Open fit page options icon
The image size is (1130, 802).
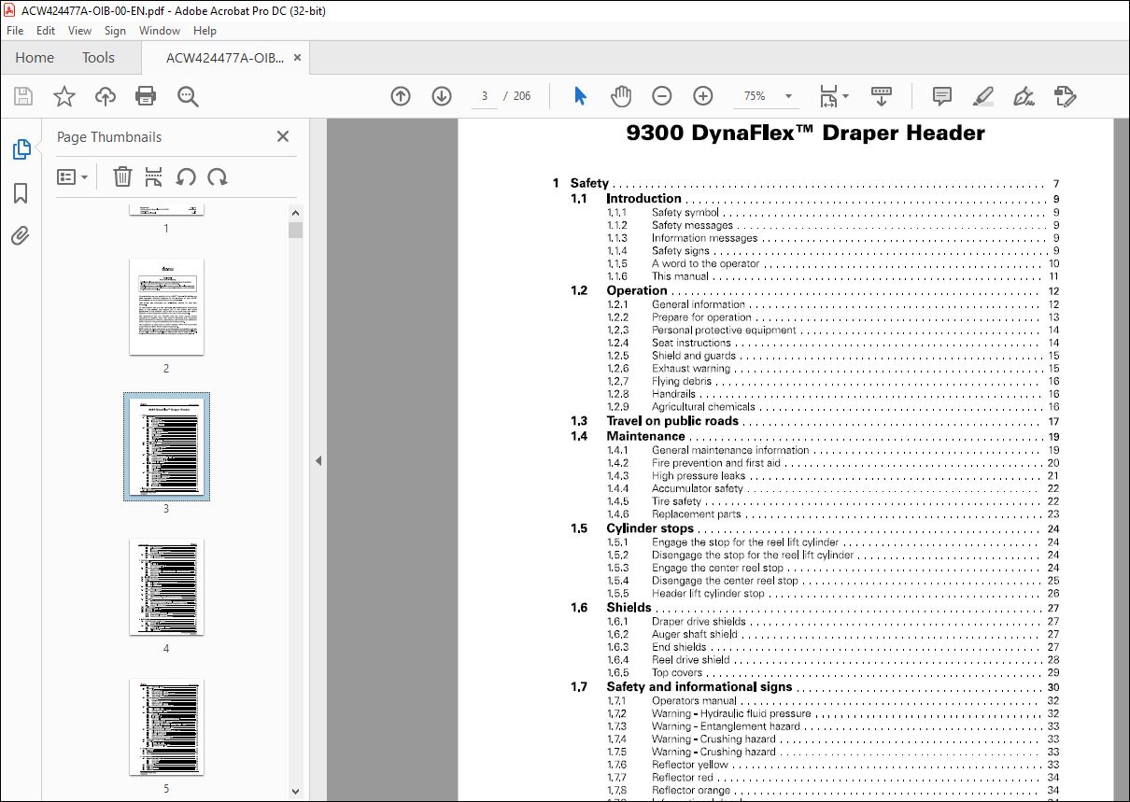click(x=833, y=96)
